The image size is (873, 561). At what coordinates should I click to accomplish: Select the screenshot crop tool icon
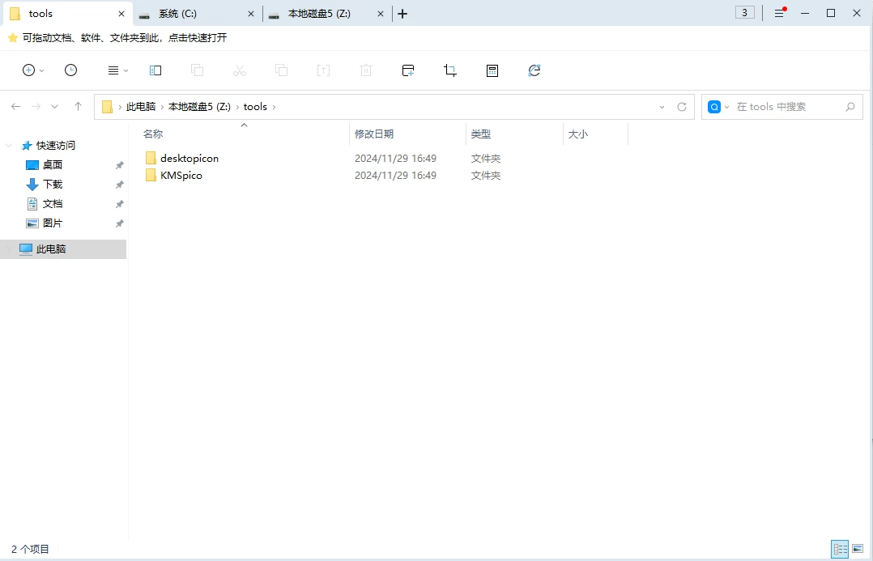(x=449, y=70)
